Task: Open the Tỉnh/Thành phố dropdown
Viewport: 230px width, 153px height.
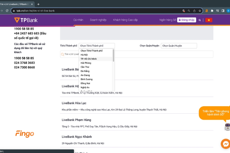Action: tap(97, 46)
